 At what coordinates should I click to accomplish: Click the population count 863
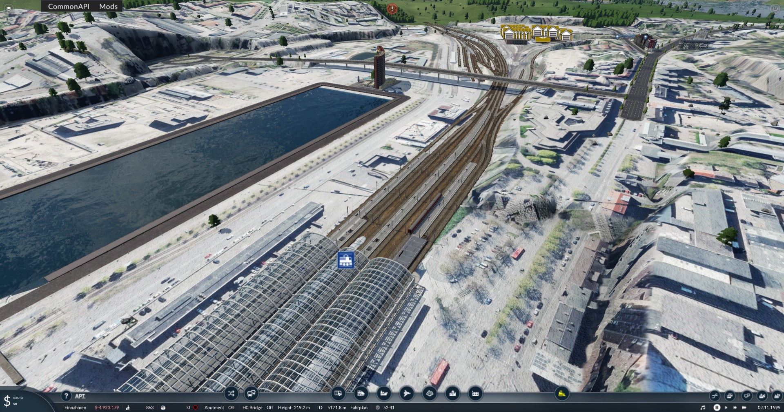[x=150, y=408]
